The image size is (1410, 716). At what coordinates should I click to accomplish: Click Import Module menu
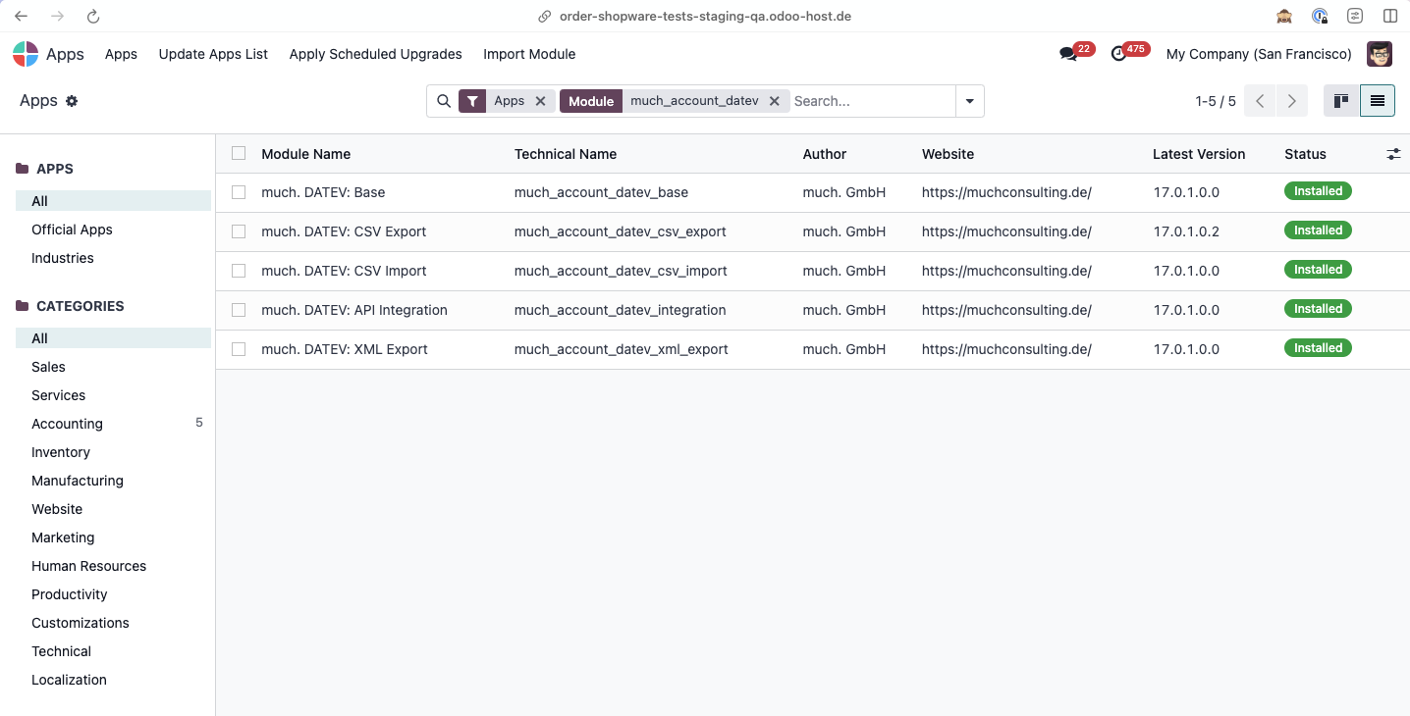[x=529, y=54]
